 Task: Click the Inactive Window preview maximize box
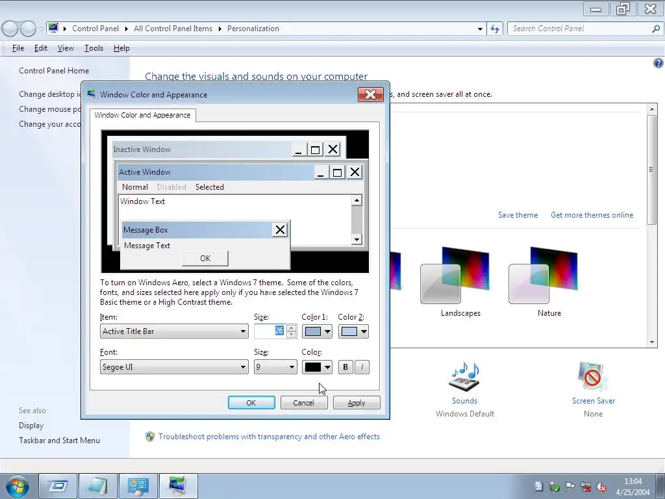pyautogui.click(x=315, y=149)
